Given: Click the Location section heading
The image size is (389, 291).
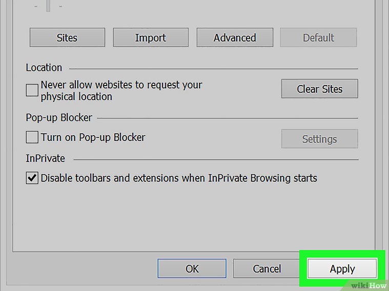Looking at the screenshot, I should click(44, 68).
